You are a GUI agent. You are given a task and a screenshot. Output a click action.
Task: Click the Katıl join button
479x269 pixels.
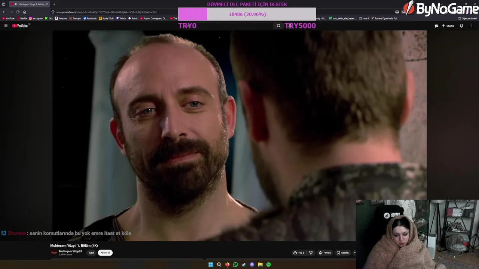click(x=91, y=253)
